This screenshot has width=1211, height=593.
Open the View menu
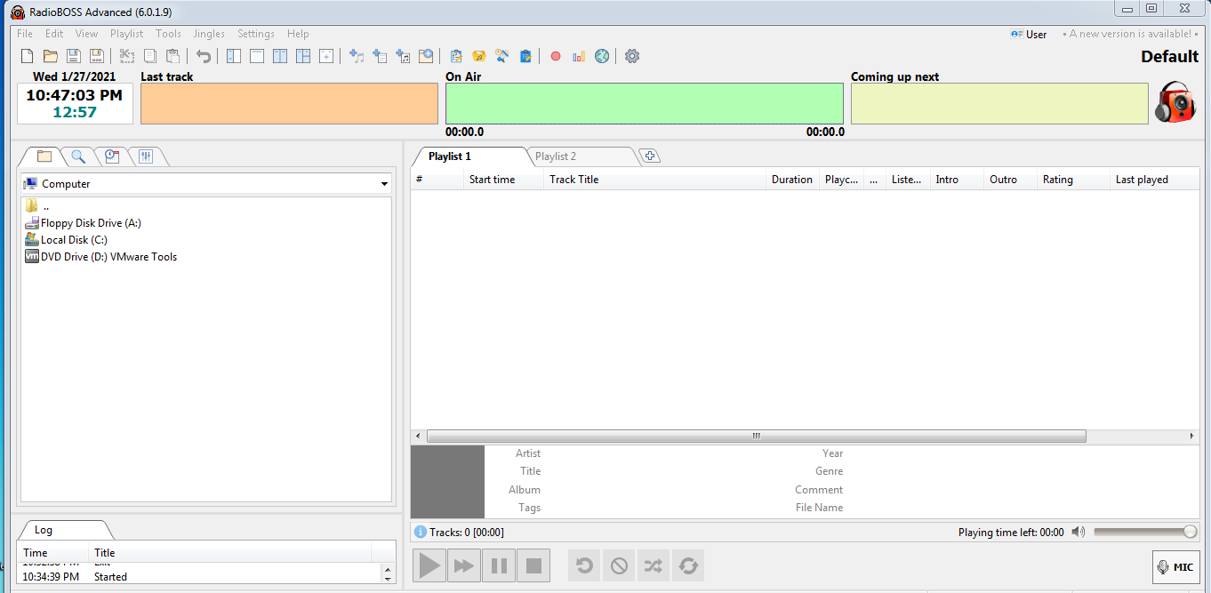coord(87,34)
